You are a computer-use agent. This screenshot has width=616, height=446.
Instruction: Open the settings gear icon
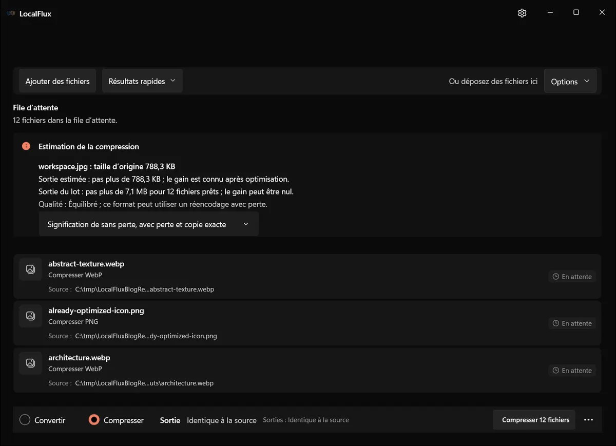522,13
